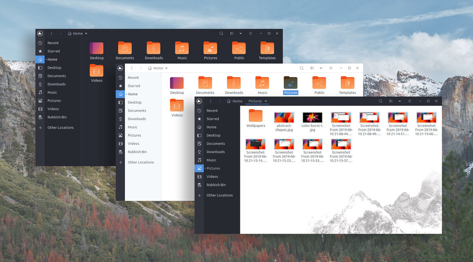Open search in back dark Home window

click(221, 33)
